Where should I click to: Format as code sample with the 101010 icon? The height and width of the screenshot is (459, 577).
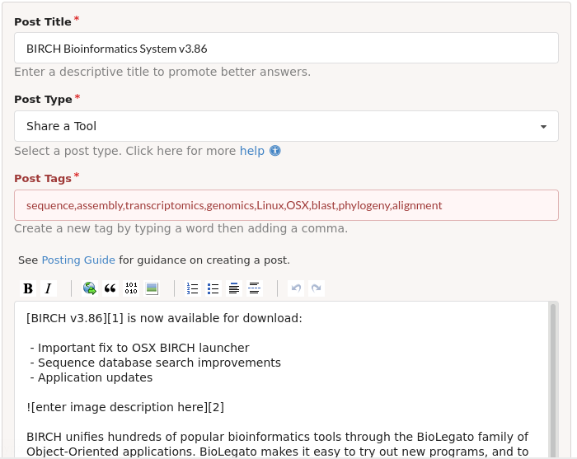pos(131,288)
